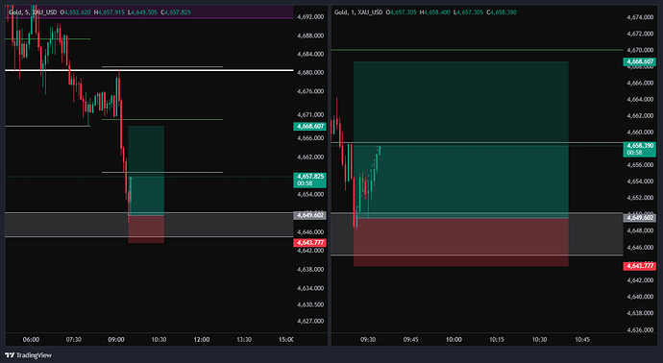Click low value L4,657.305
This screenshot has width=663, height=363.
tap(468, 12)
